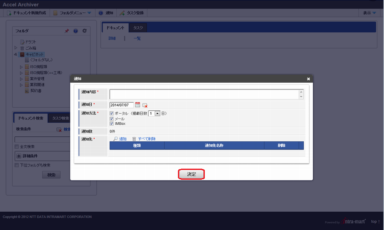Open the フォルダメニュー dropdown
384x230 pixels.
72,13
